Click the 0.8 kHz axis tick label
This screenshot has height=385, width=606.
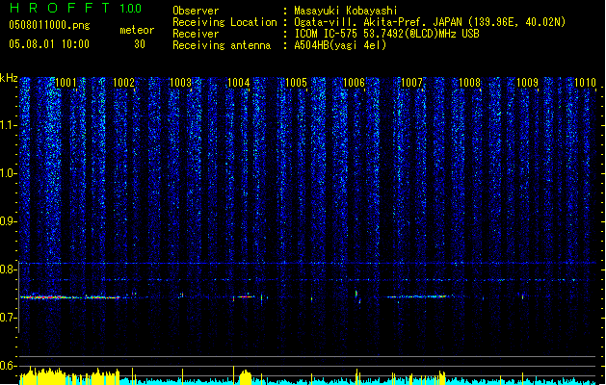8,269
